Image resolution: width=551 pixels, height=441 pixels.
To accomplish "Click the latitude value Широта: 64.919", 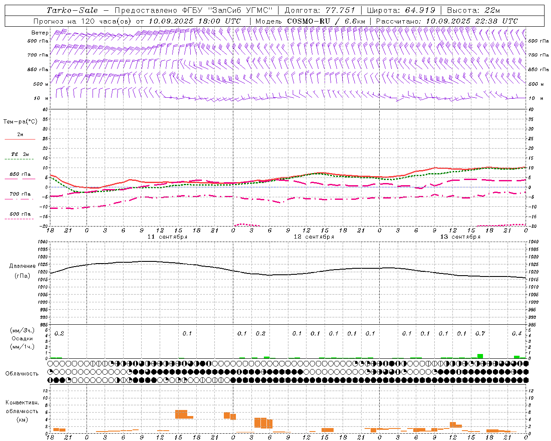I will [401, 10].
